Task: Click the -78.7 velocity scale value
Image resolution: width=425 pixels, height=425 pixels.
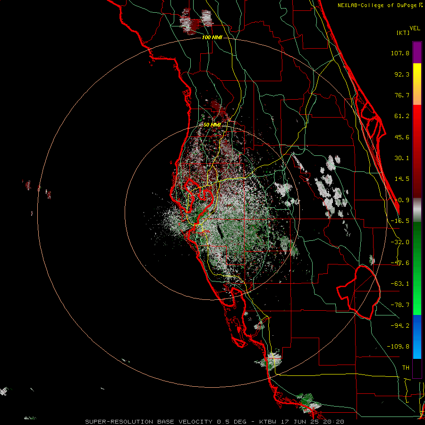Action: pos(400,305)
